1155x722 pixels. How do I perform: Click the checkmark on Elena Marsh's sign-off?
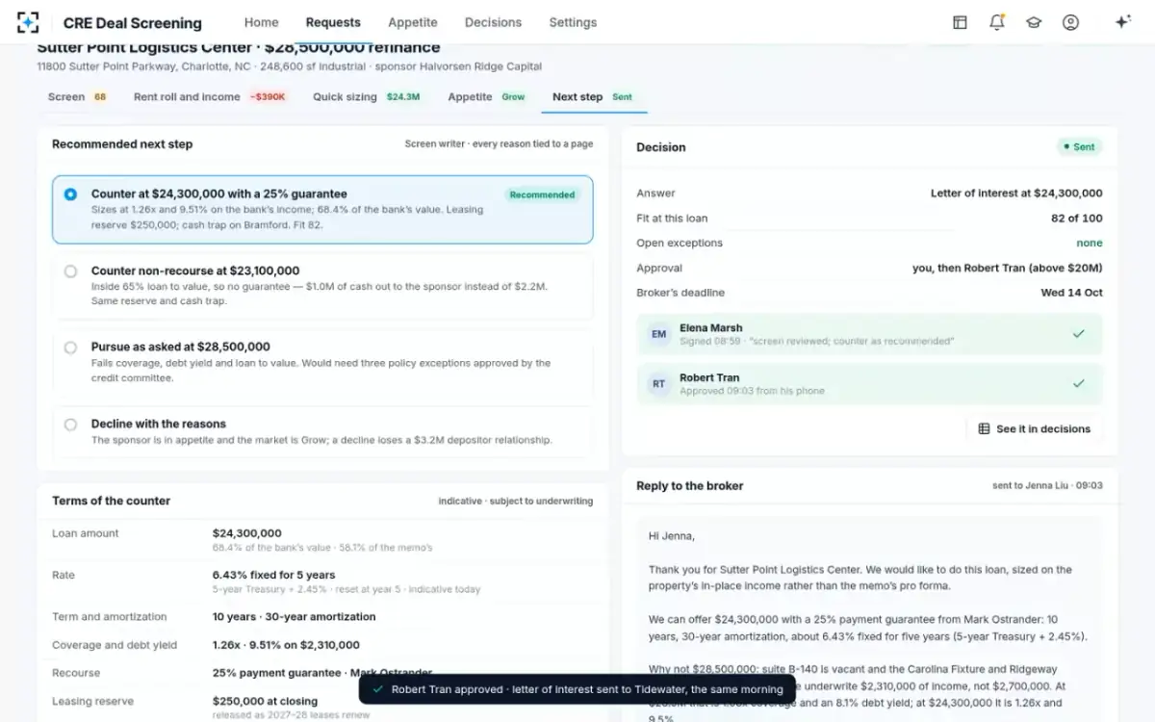click(1079, 334)
